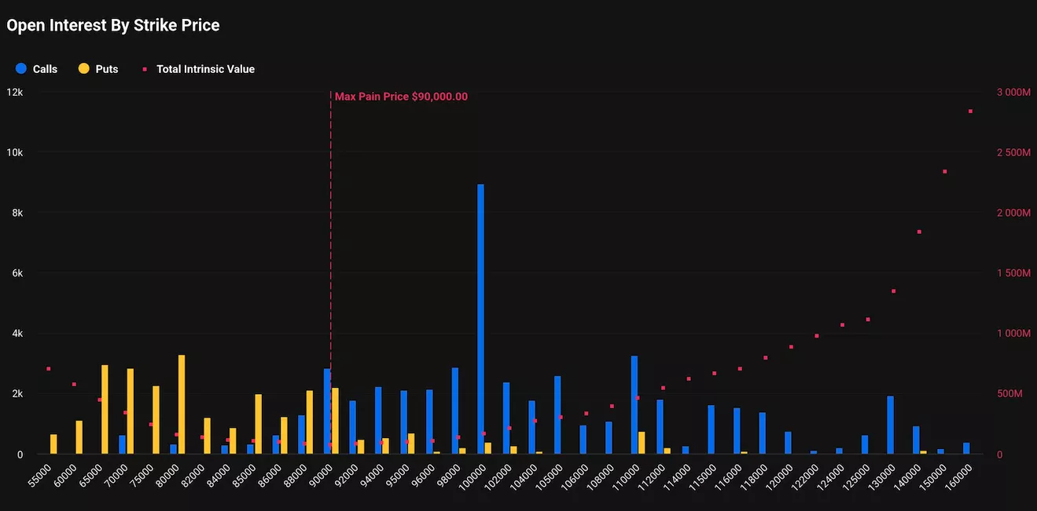The image size is (1037, 511).
Task: Click the Open Interest By Strike Price title
Action: click(x=112, y=25)
